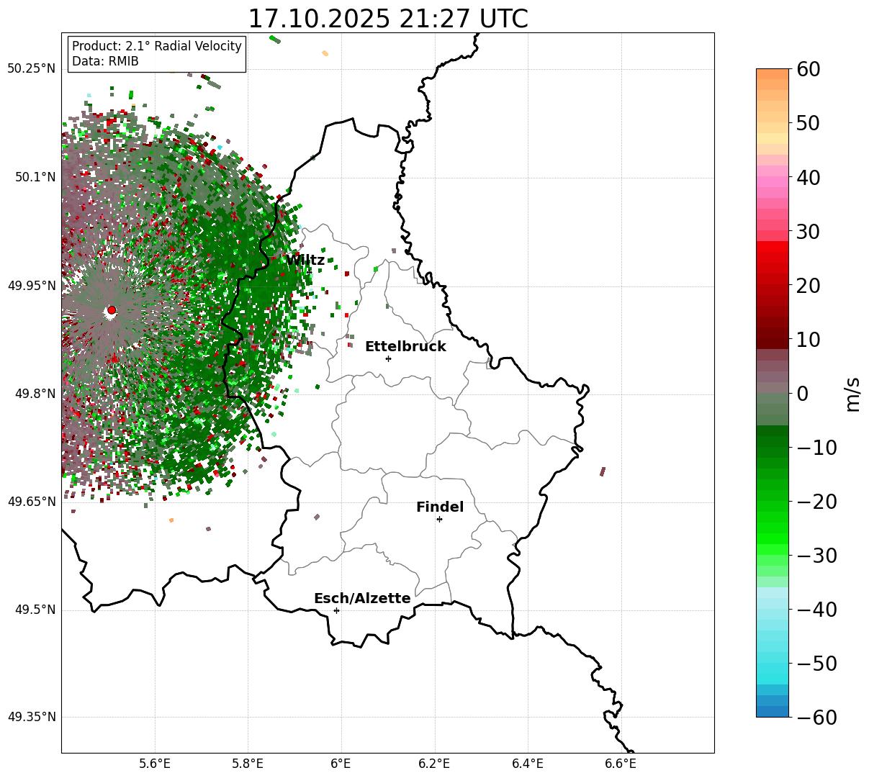The image size is (869, 778).
Task: Click the 6.6°E longitude label
Action: click(x=621, y=764)
